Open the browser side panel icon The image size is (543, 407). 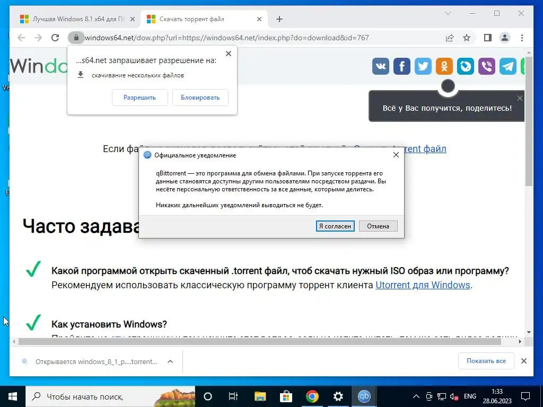coord(488,38)
